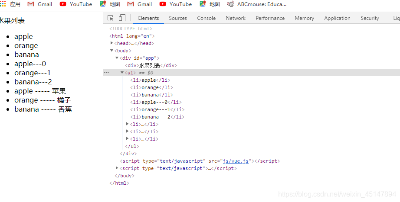Open the second 地图 maps bookmark
This screenshot has height=202, width=400.
tap(210, 4)
